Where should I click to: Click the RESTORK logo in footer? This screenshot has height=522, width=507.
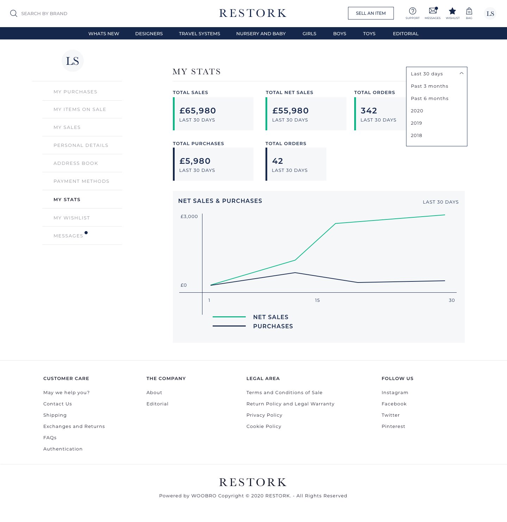tap(253, 482)
